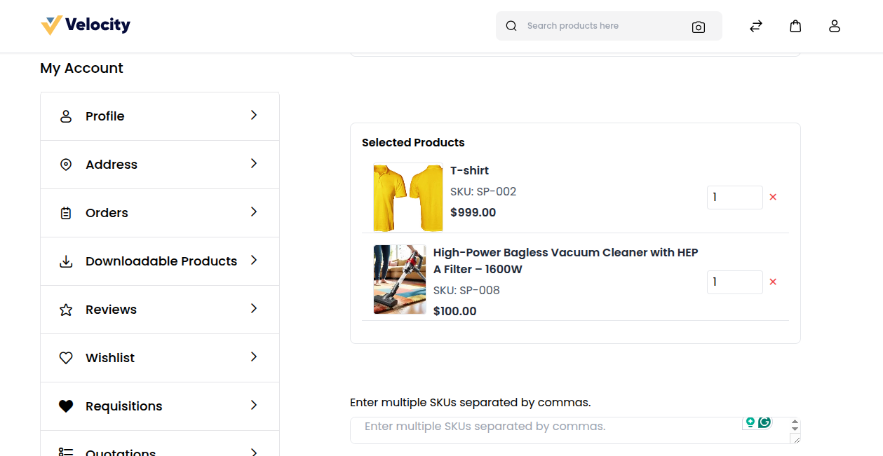The height and width of the screenshot is (456, 883).
Task: Expand the Wishlist chevron arrow
Action: tap(254, 357)
